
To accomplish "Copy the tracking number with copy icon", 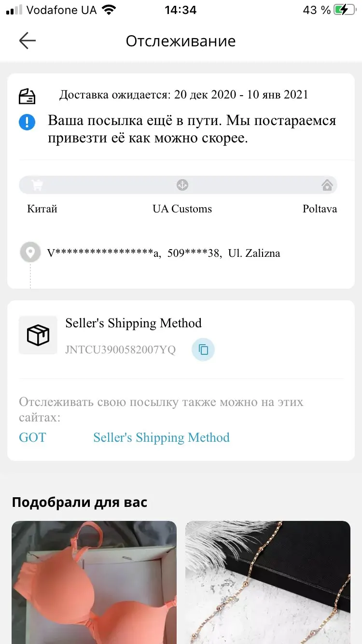I will click(x=203, y=350).
